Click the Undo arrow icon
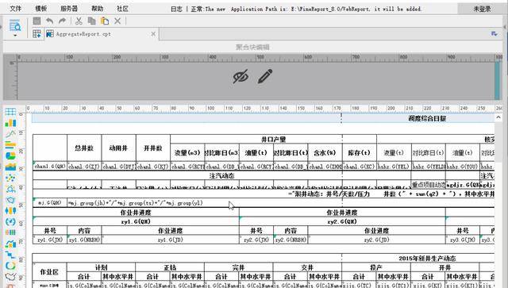This screenshot has height=288, width=508. (49, 21)
